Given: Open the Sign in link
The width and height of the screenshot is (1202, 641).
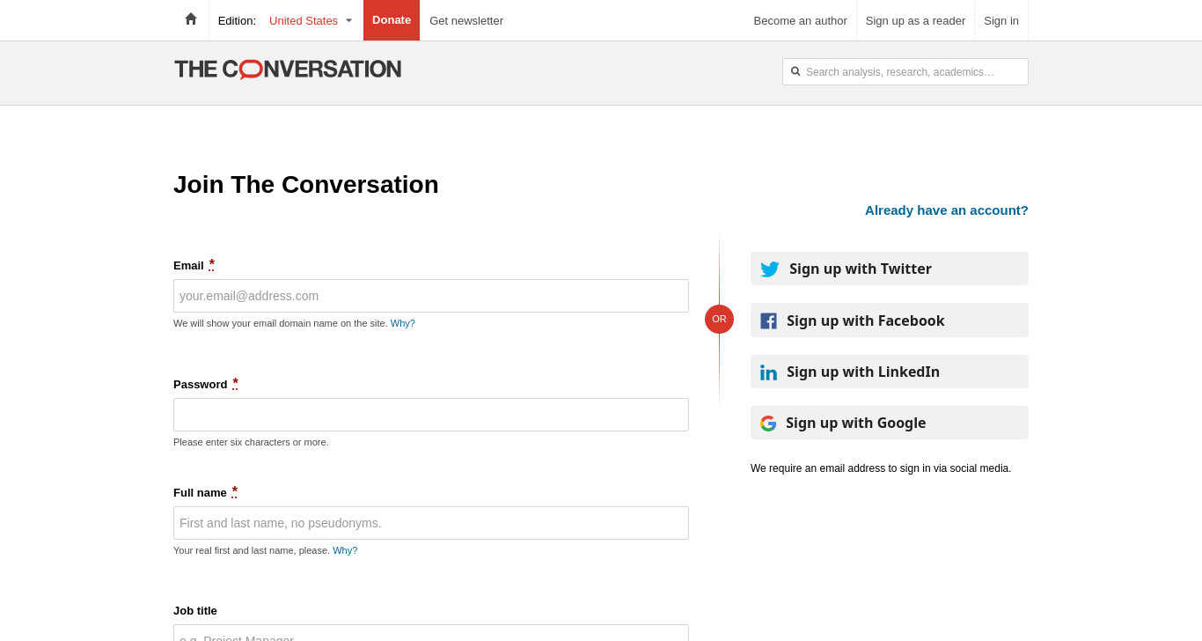Looking at the screenshot, I should point(1001,20).
